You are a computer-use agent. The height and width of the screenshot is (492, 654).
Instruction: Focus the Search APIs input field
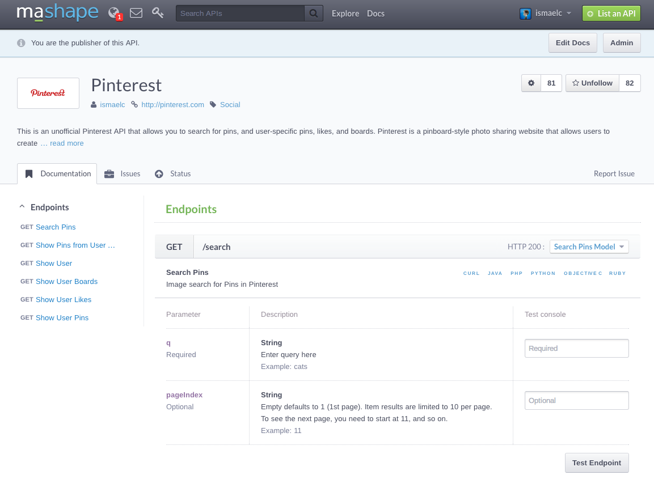coord(240,14)
